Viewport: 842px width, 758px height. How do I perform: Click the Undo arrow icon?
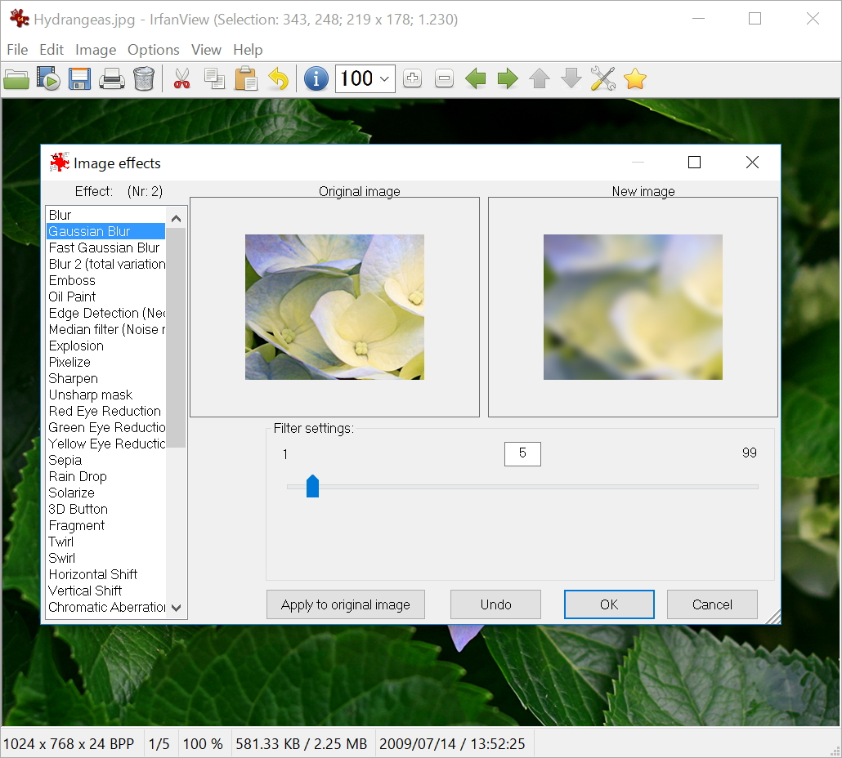coord(278,78)
